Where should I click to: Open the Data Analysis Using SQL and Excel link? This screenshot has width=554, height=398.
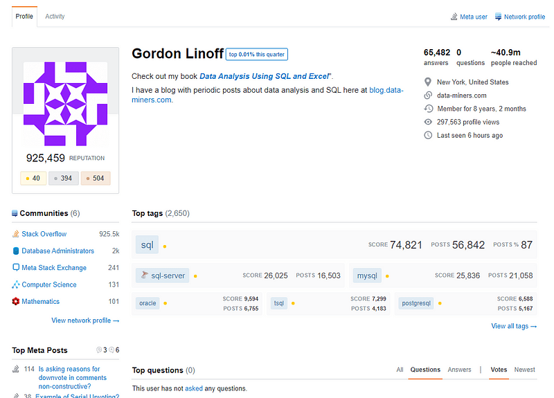tap(265, 76)
